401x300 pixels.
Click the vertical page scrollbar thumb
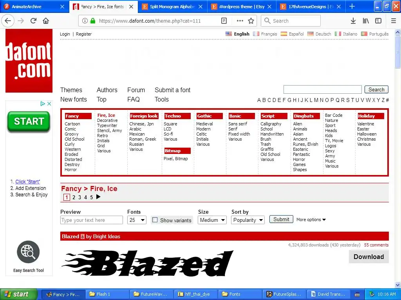point(397,52)
